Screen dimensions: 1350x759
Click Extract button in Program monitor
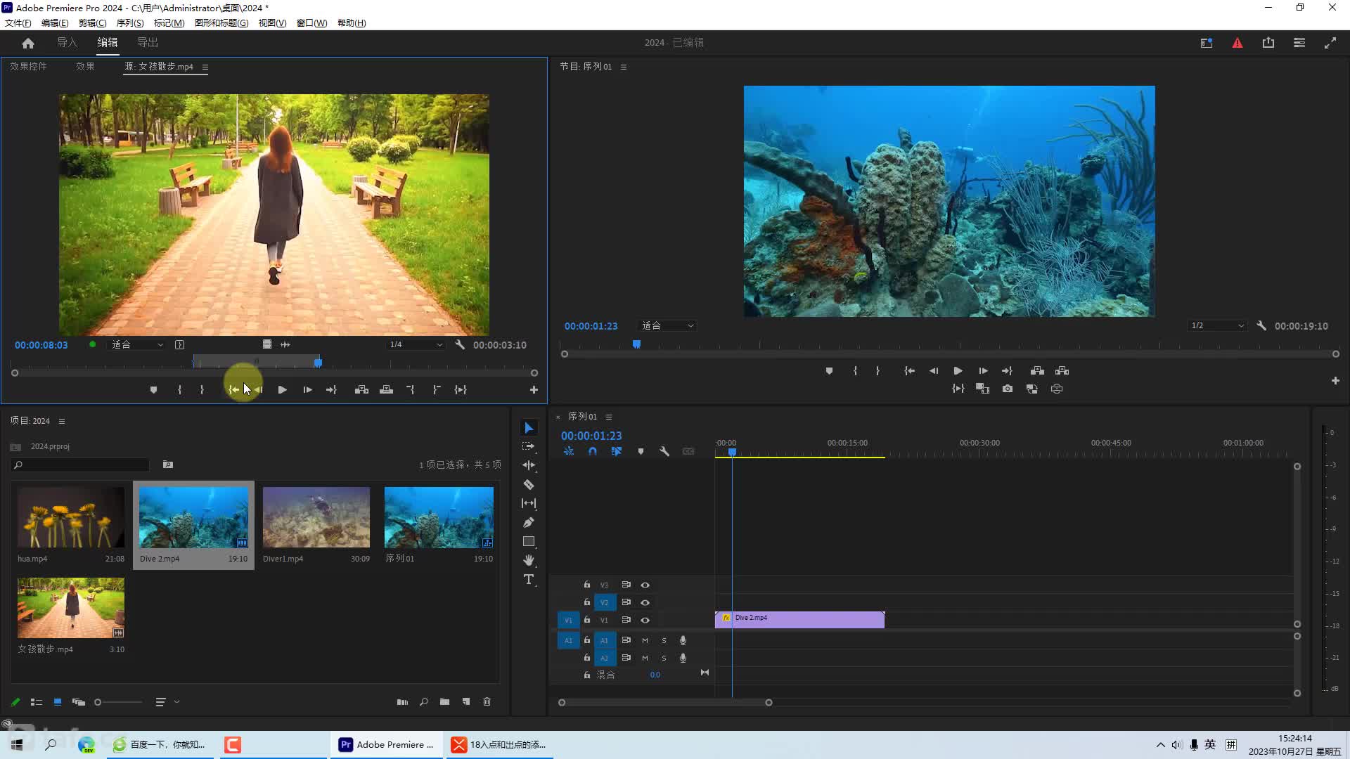(x=1062, y=370)
